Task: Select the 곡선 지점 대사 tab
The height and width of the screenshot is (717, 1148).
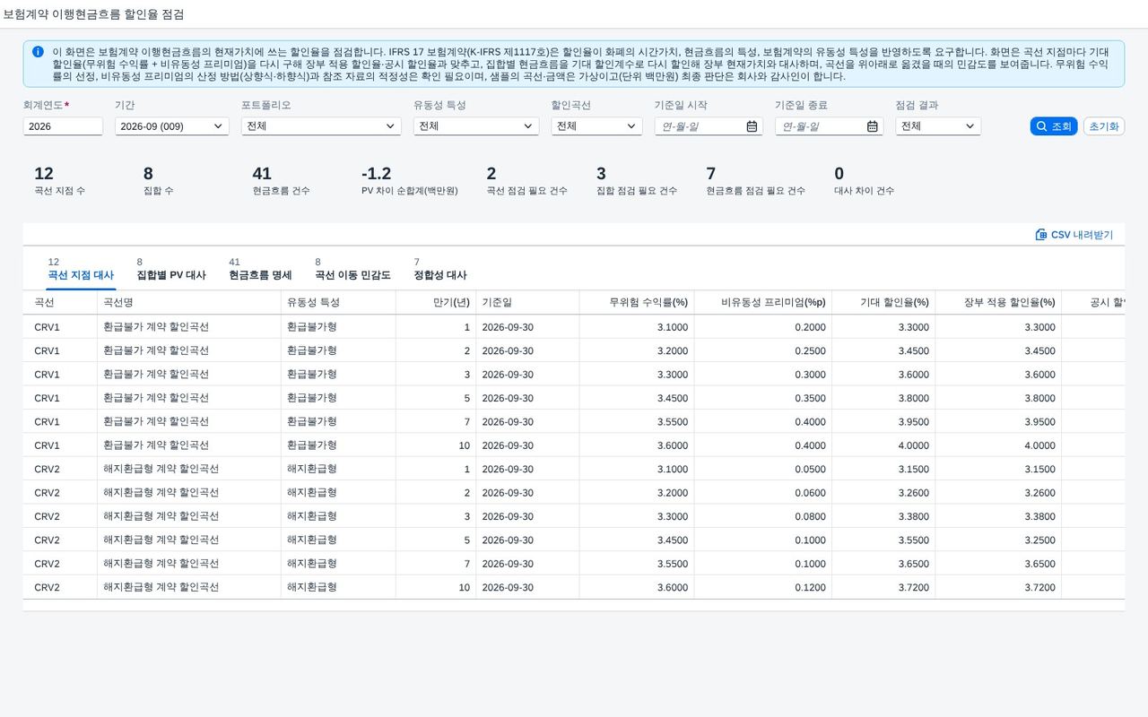Action: (x=81, y=269)
